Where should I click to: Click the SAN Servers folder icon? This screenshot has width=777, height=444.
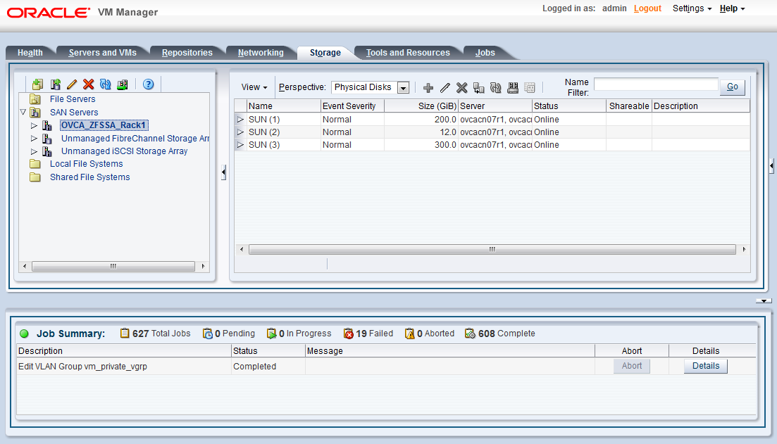tap(35, 113)
